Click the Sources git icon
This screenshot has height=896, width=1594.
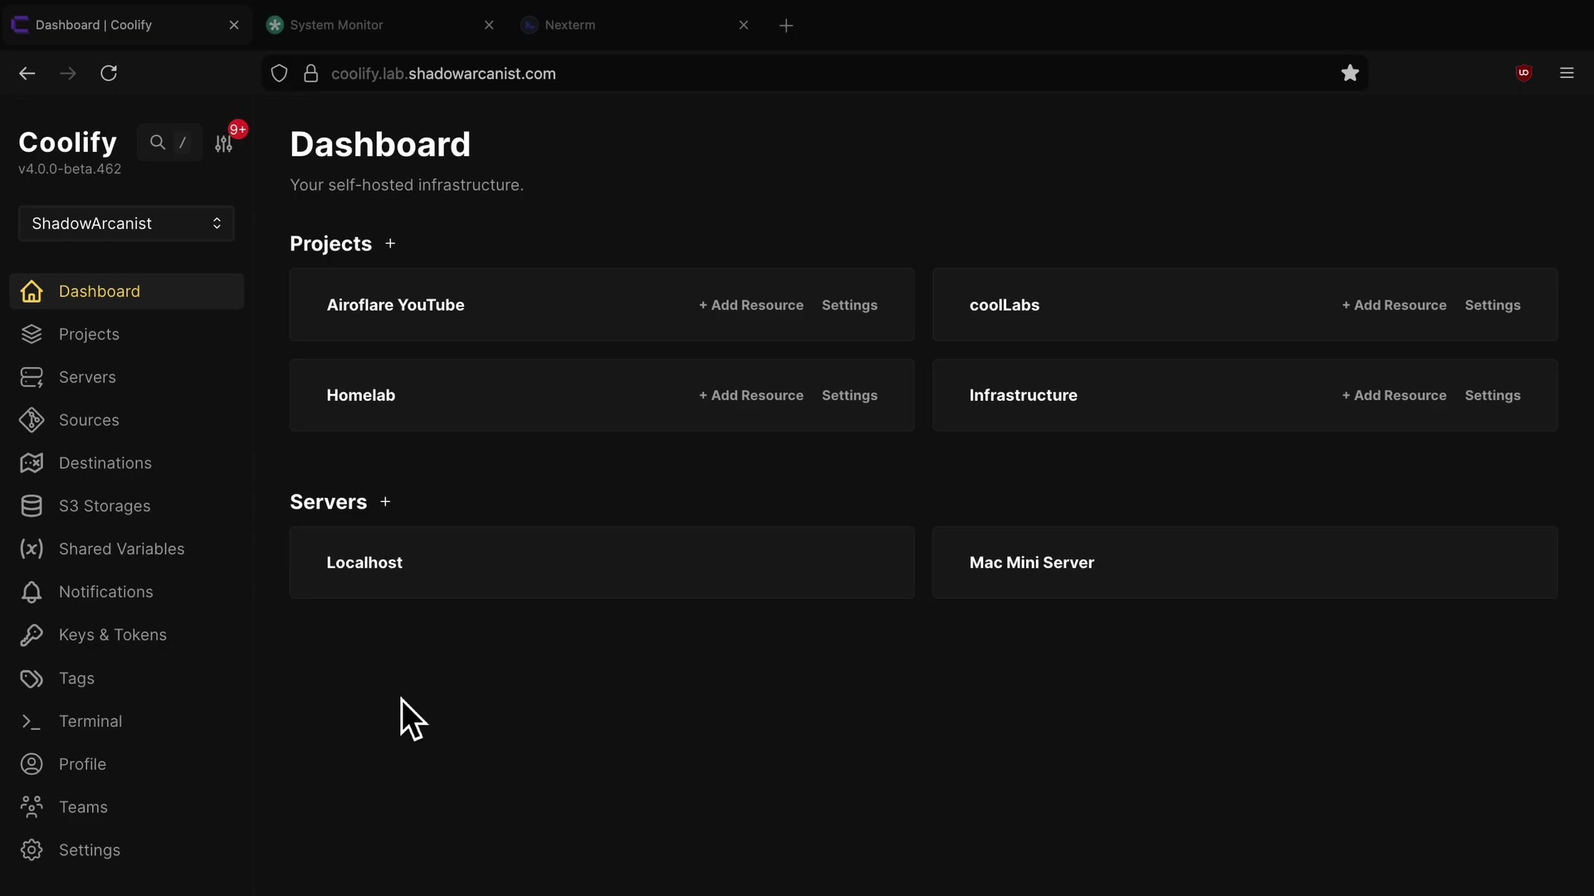(x=32, y=420)
